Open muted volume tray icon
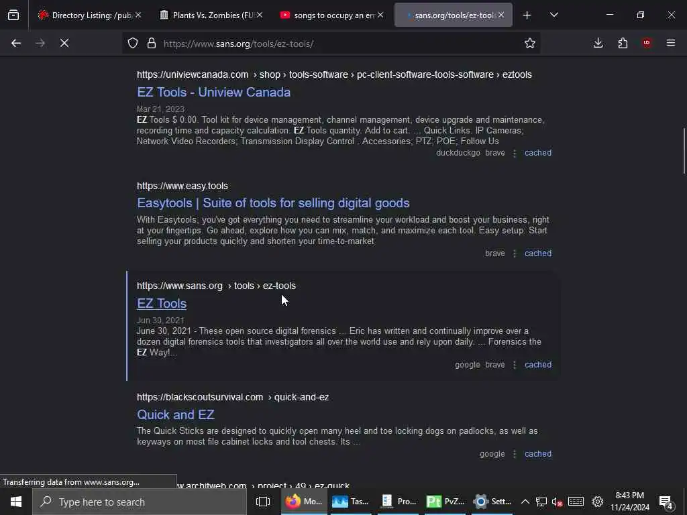This screenshot has height=515, width=687. point(557,502)
